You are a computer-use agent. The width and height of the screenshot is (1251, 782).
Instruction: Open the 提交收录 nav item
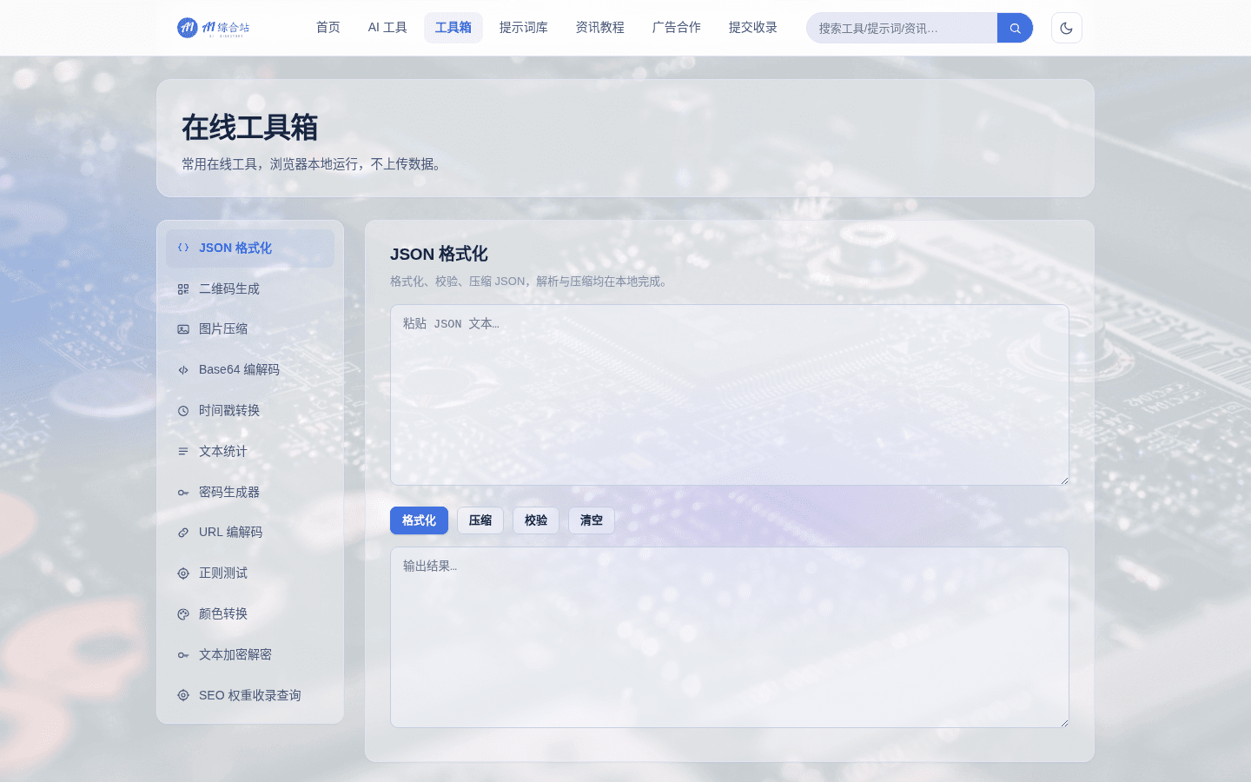pyautogui.click(x=753, y=28)
